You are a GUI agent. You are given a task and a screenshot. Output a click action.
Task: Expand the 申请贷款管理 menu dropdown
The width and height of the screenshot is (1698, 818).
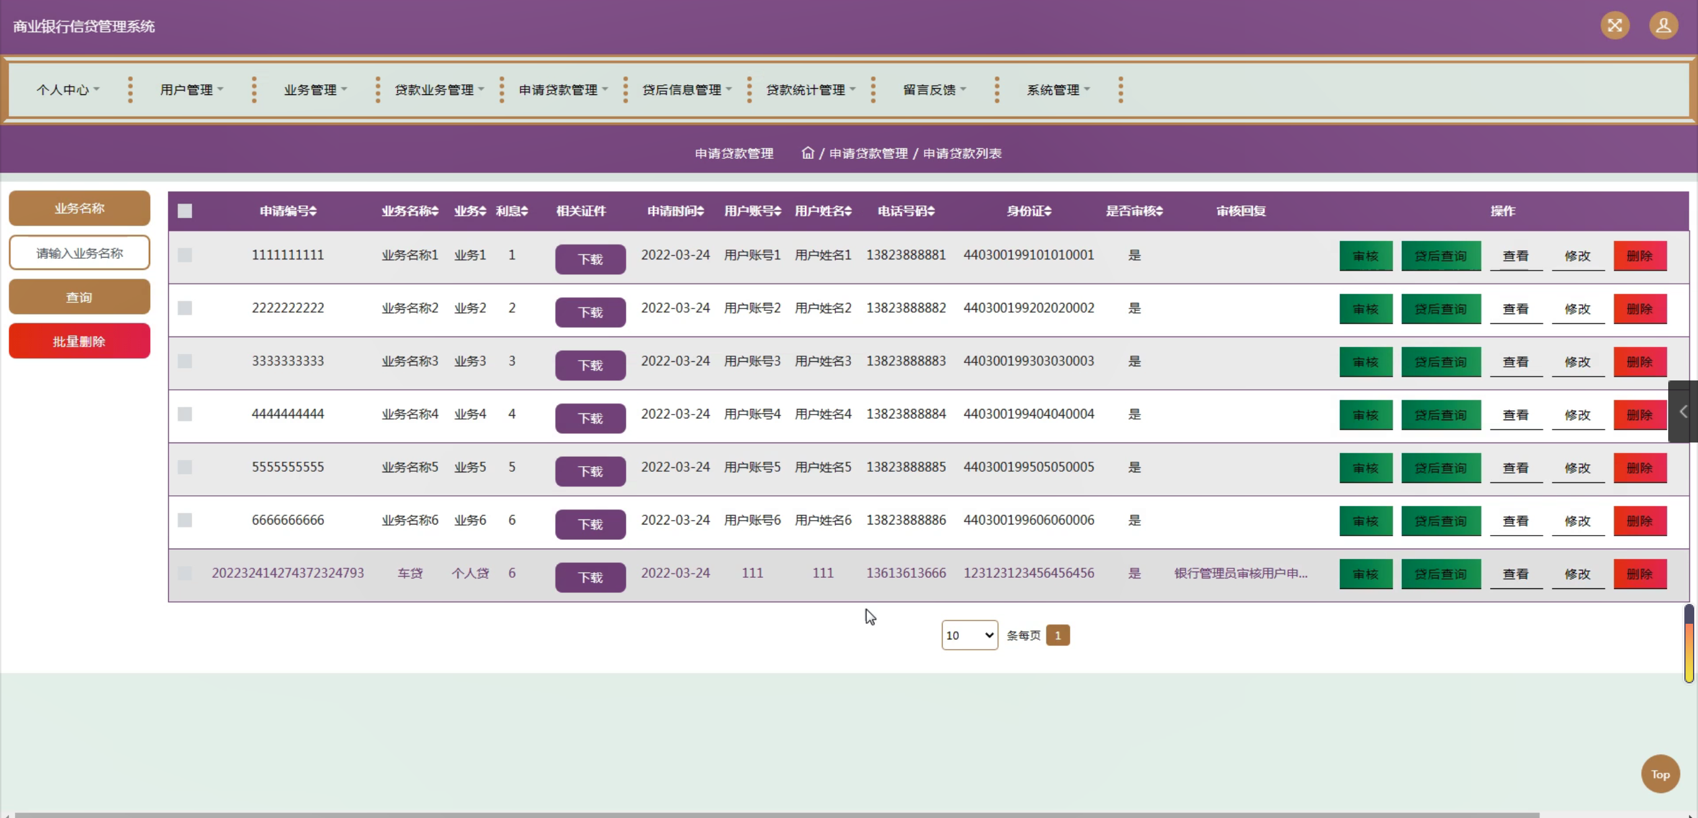point(563,89)
